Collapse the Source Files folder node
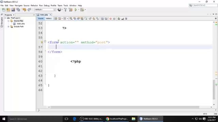The height and width of the screenshot is (122, 218). [x=8, y=21]
